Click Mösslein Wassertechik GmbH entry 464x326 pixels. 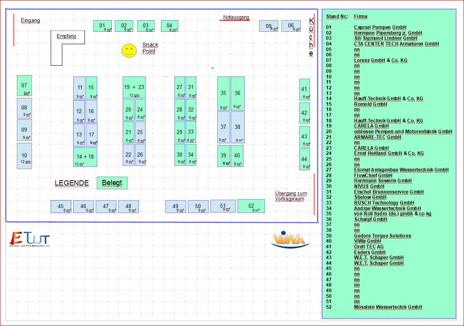point(388,307)
